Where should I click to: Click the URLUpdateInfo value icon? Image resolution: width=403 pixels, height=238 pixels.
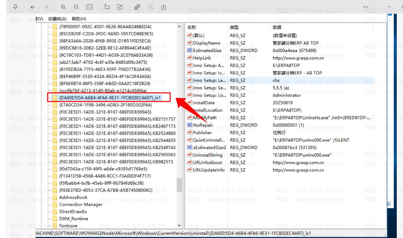click(189, 170)
